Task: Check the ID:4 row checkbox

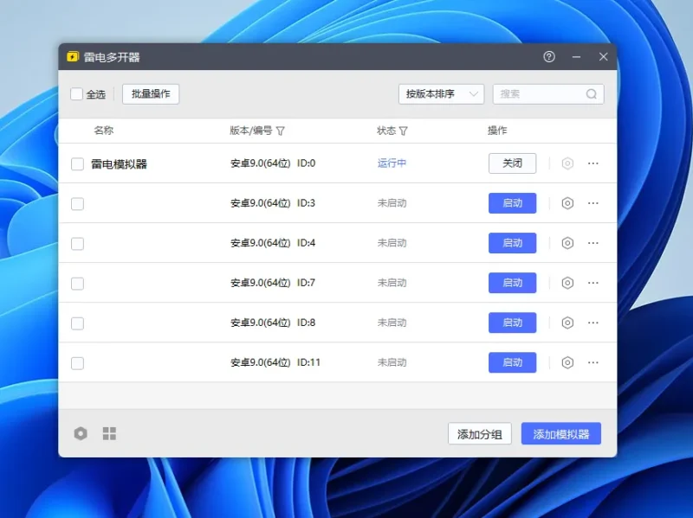Action: (x=77, y=244)
